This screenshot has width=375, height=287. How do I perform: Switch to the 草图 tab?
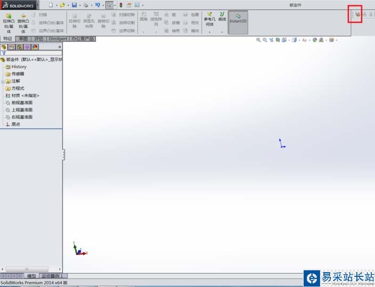click(x=23, y=39)
